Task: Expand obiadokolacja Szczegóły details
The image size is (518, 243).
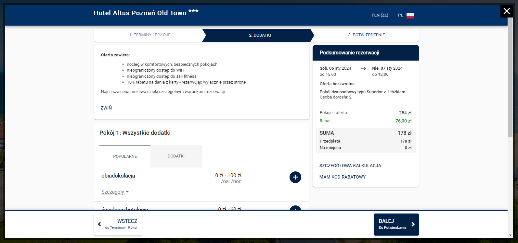Action: click(115, 192)
